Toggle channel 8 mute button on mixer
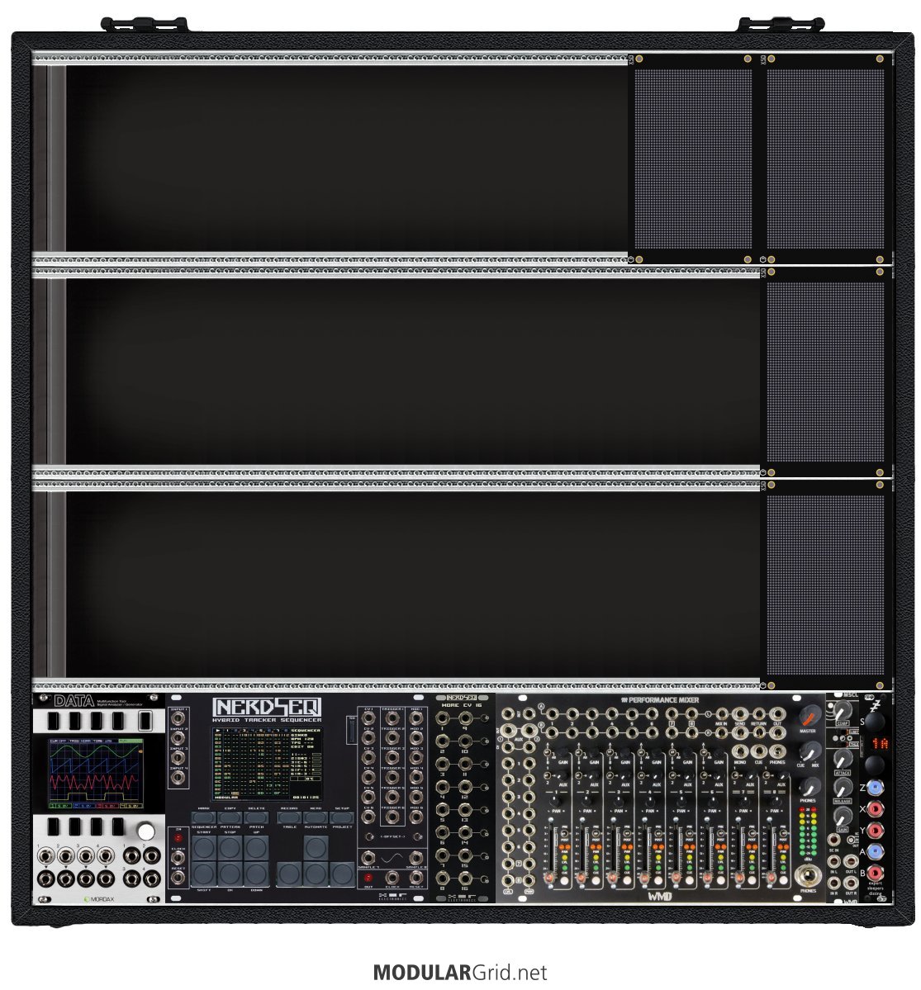The image size is (921, 990). click(x=783, y=881)
